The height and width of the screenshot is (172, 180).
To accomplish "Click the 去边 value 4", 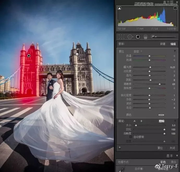I will [174, 108].
